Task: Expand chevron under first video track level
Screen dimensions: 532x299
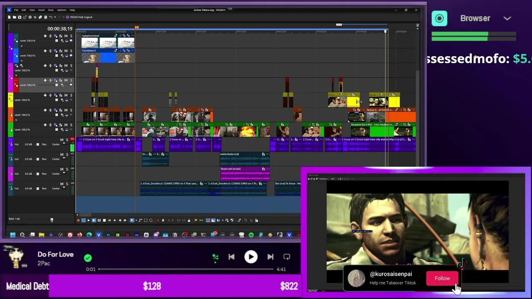Action: 22,46
